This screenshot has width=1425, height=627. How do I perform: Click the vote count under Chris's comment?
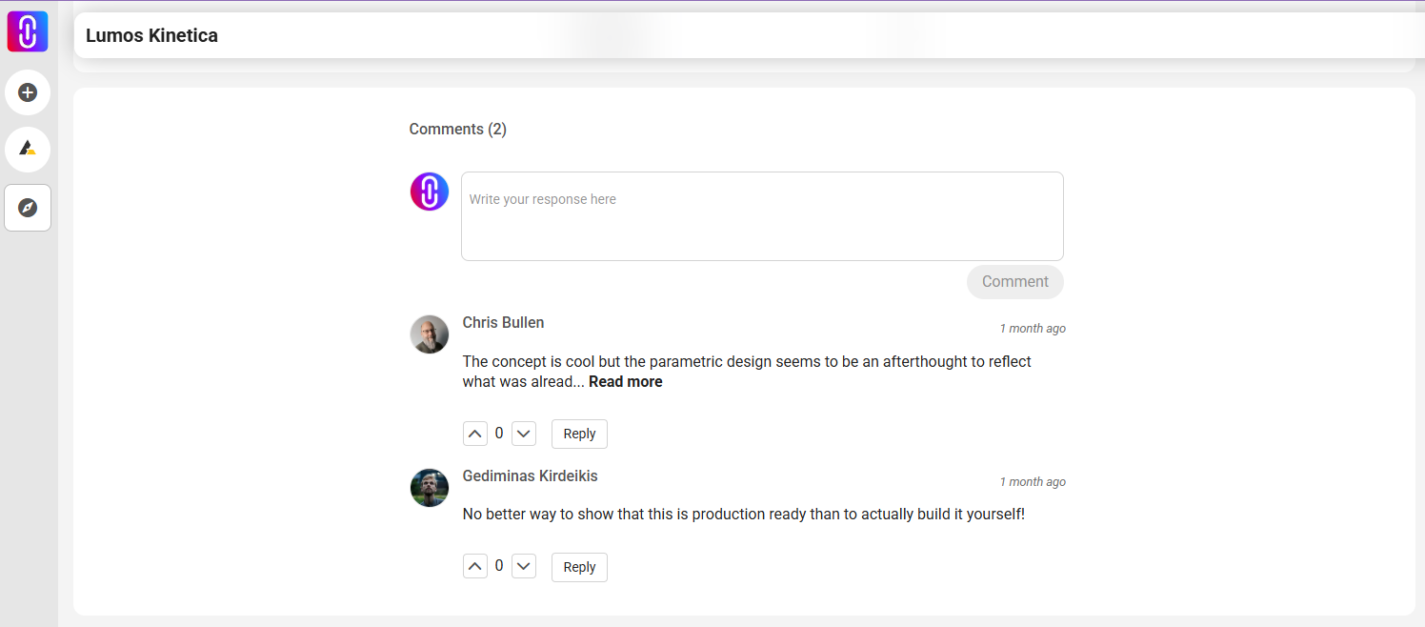[499, 433]
